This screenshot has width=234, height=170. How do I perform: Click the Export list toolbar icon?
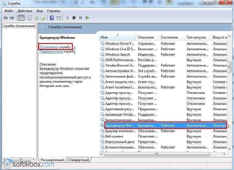43,18
